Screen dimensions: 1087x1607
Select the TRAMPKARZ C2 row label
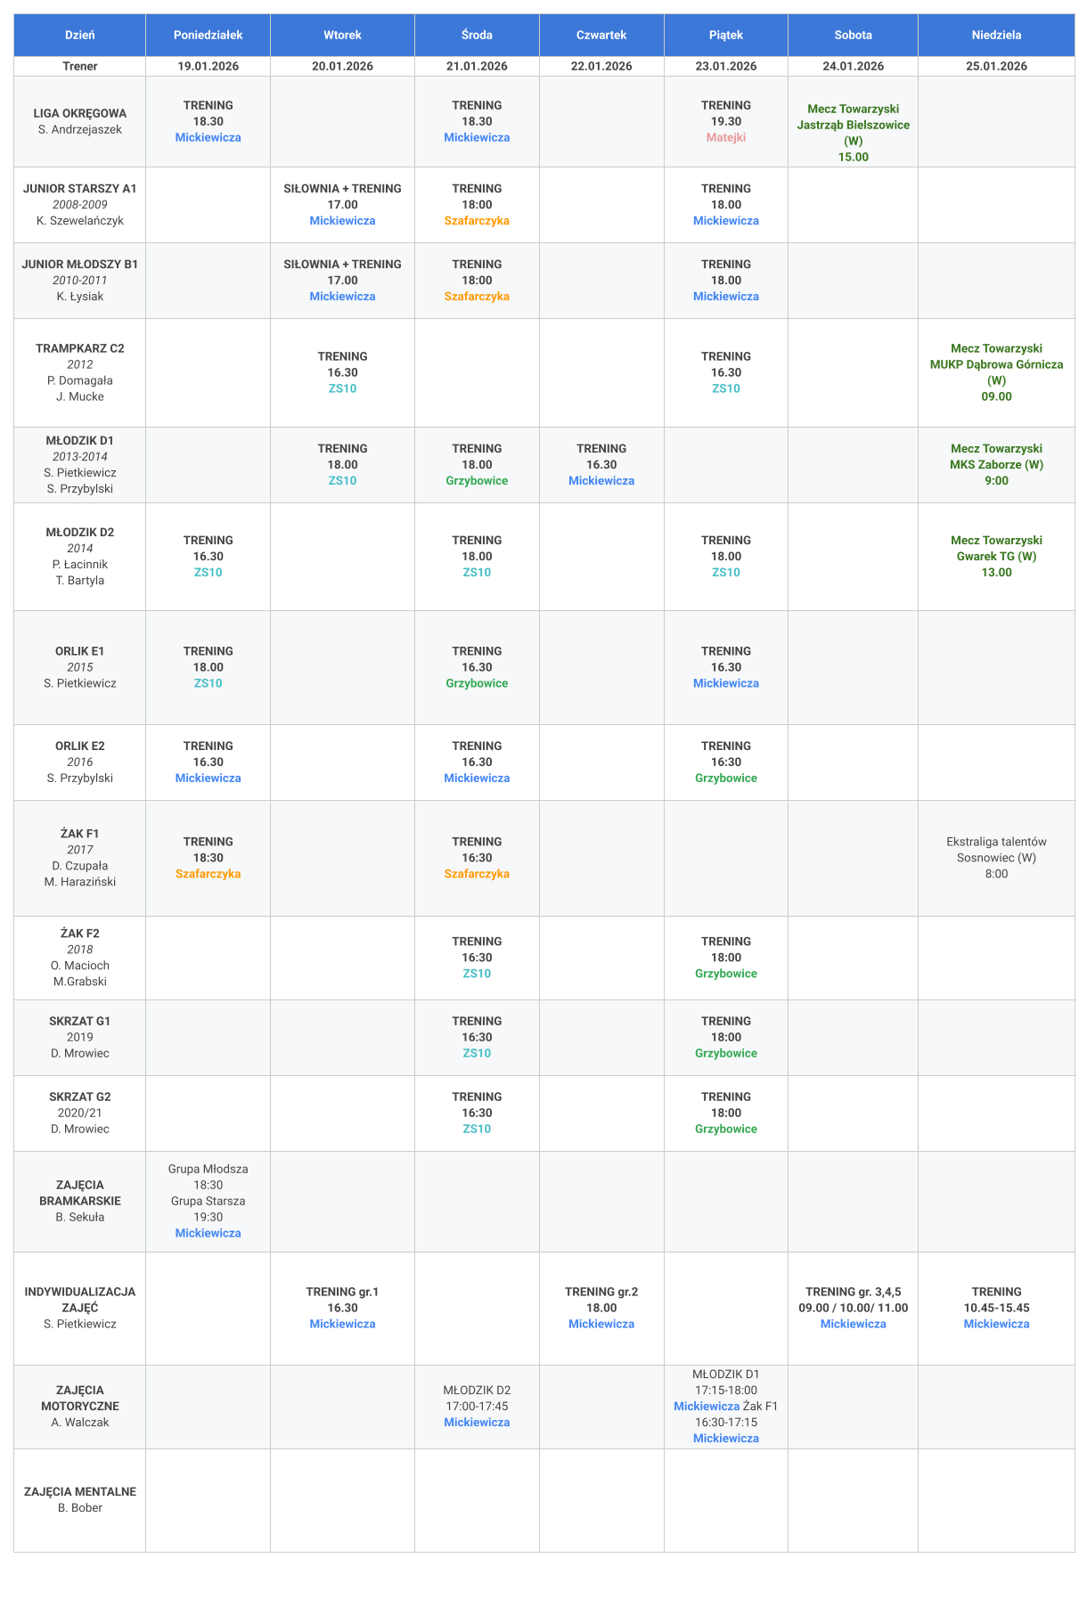click(x=80, y=371)
